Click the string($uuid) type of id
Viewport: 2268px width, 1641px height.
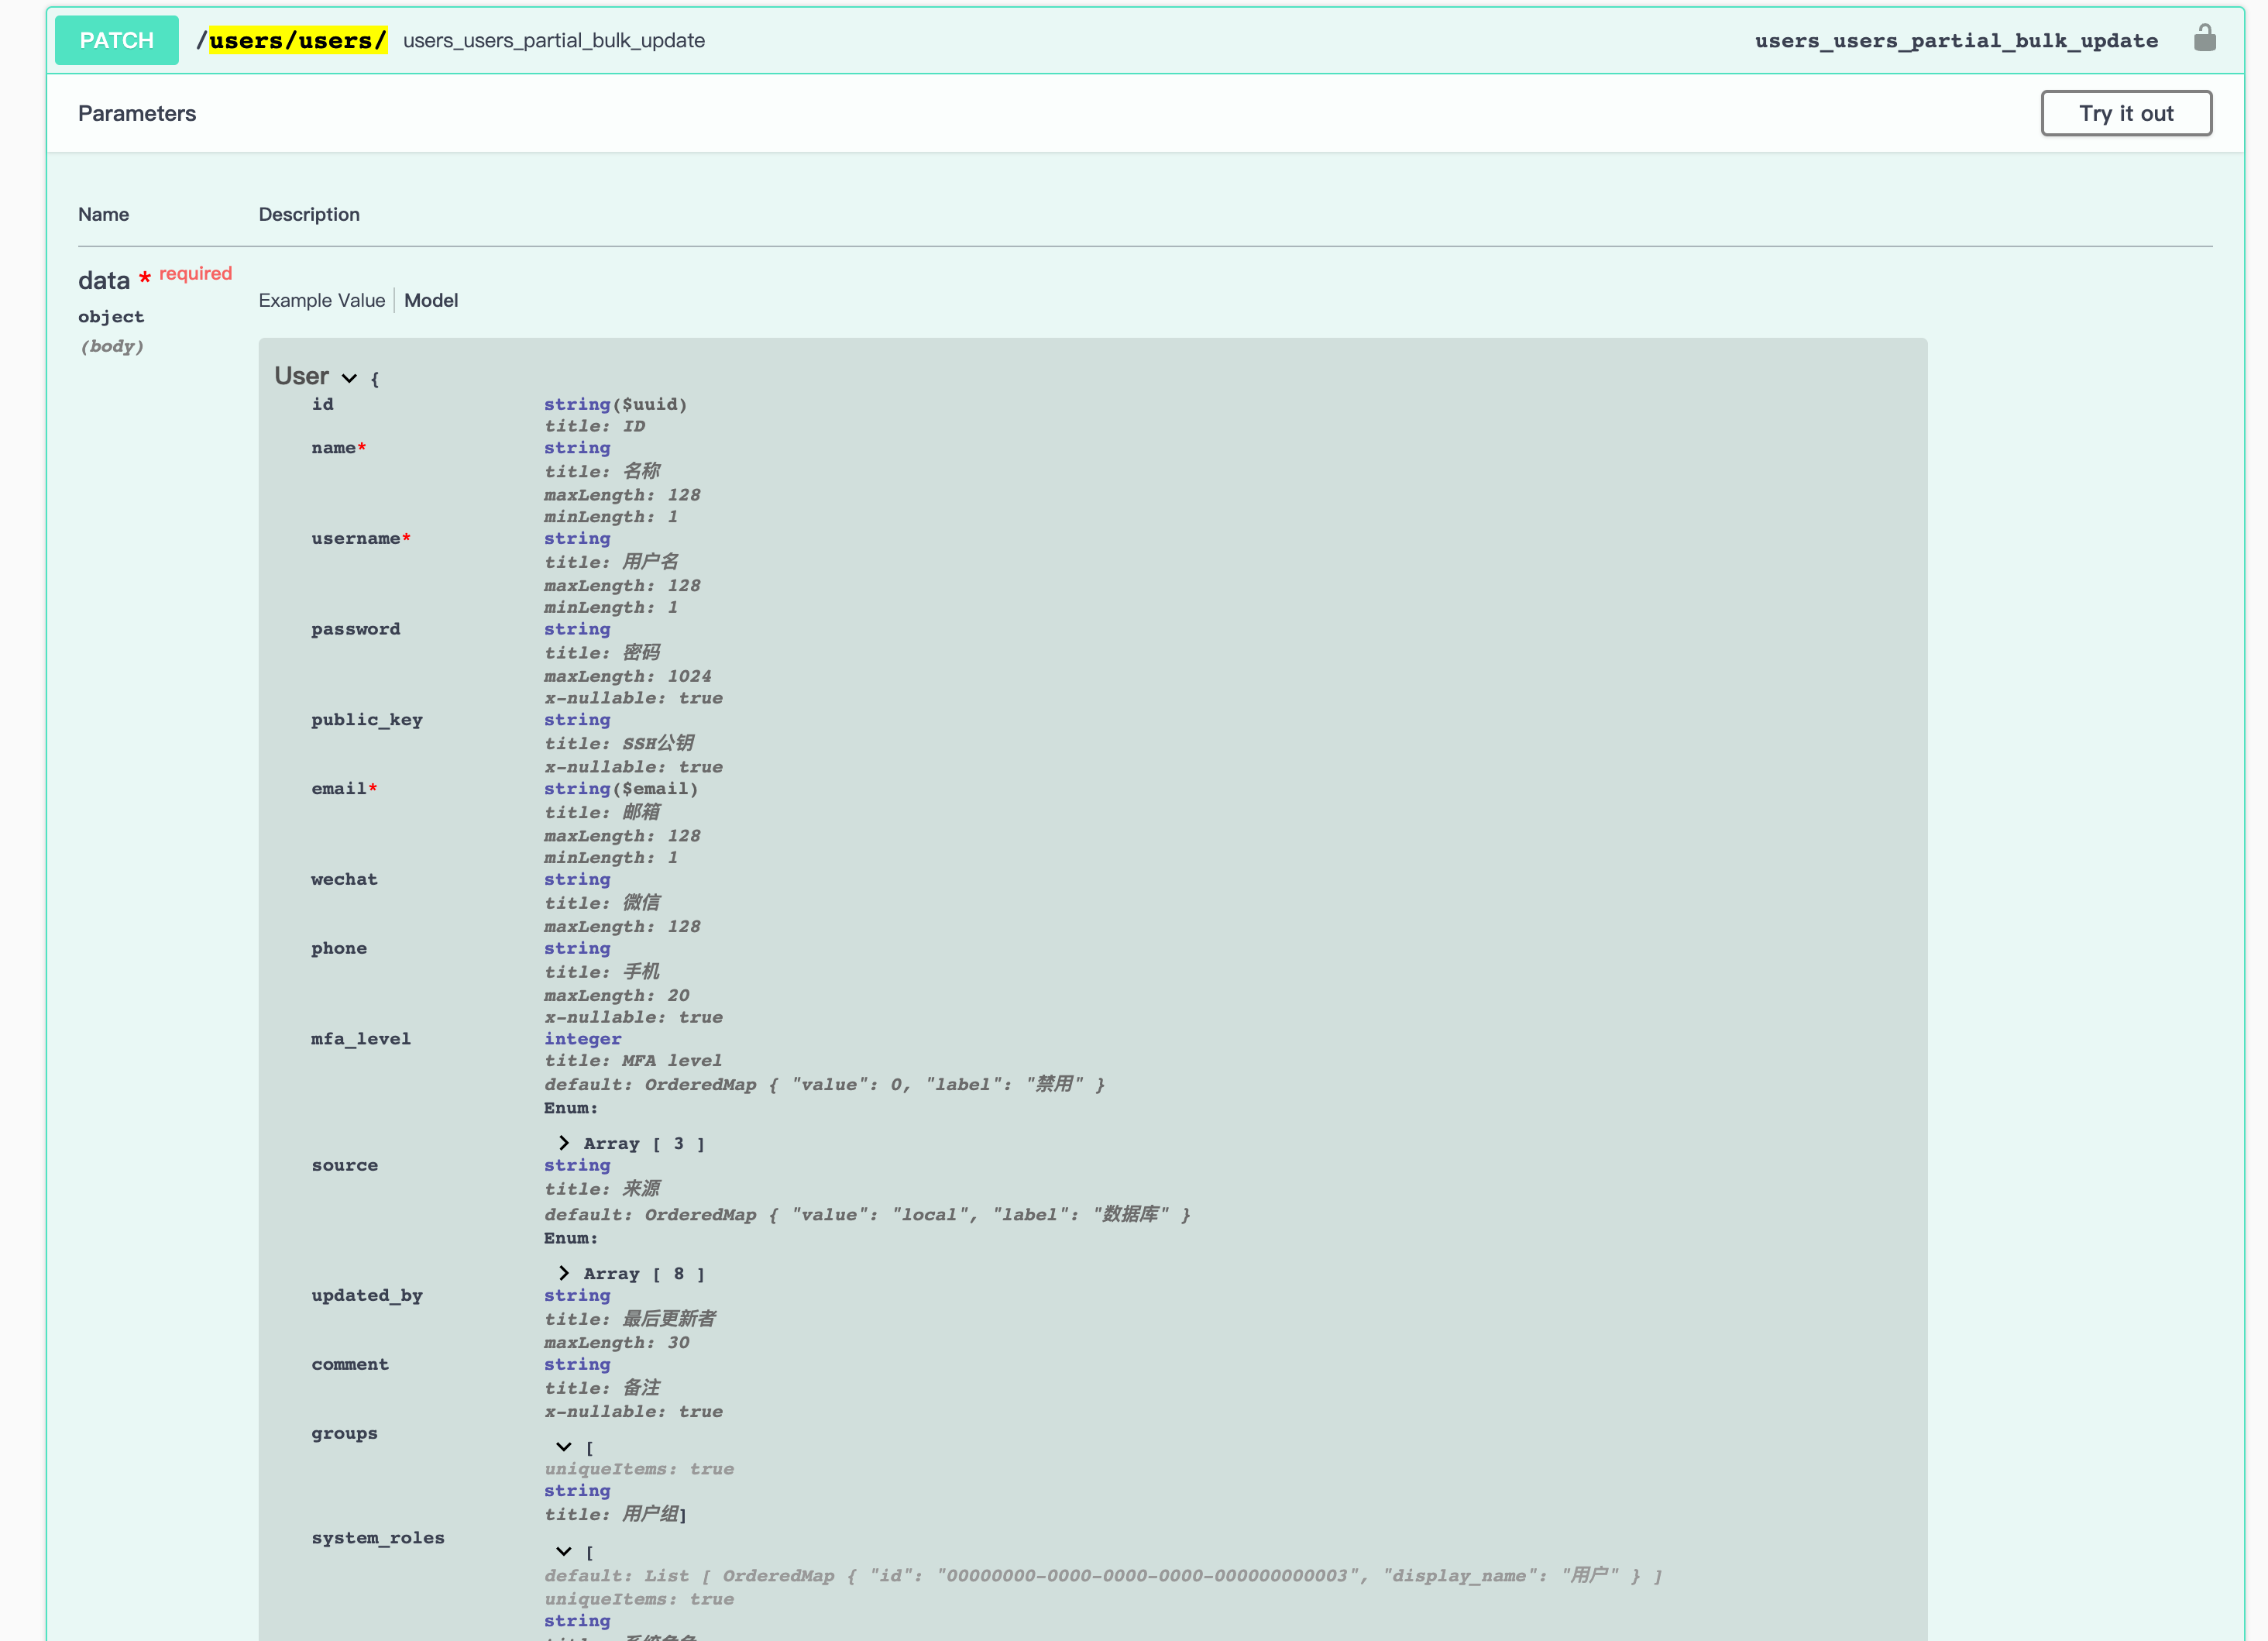tap(615, 404)
